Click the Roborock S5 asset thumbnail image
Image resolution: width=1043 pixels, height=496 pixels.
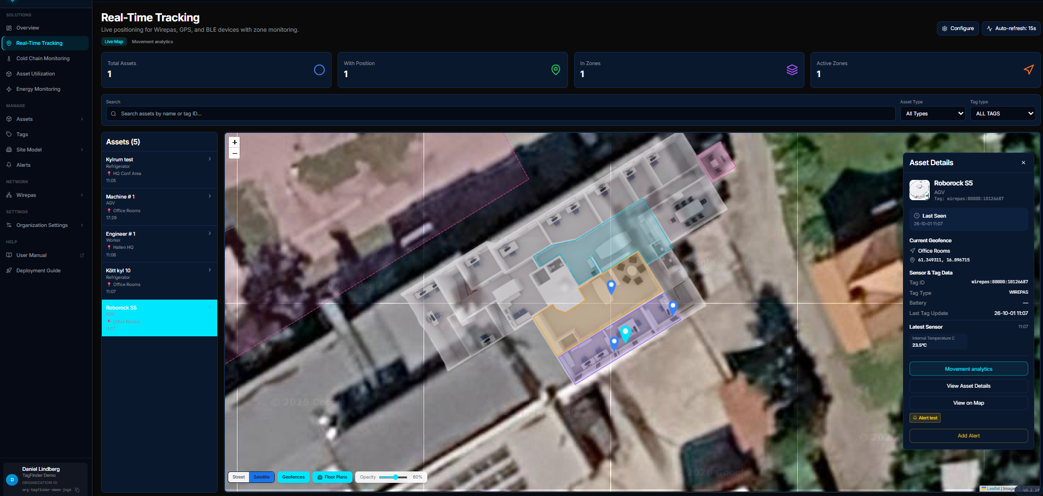919,190
